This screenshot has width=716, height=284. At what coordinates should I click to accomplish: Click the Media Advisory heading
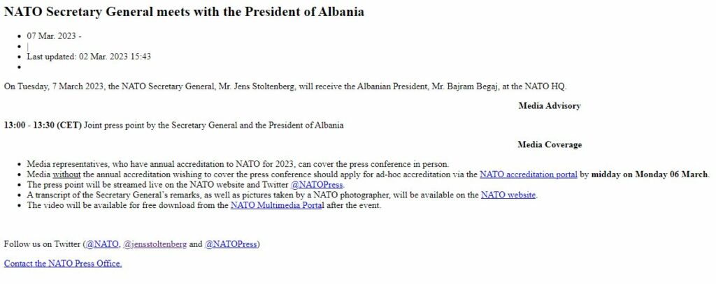point(550,106)
